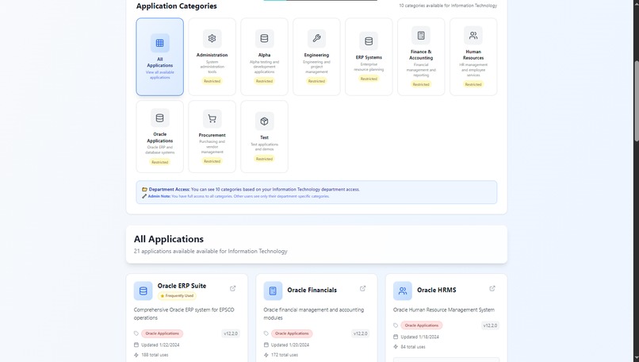Click the Frequently Used badge
Image resolution: width=639 pixels, height=362 pixels.
[177, 296]
